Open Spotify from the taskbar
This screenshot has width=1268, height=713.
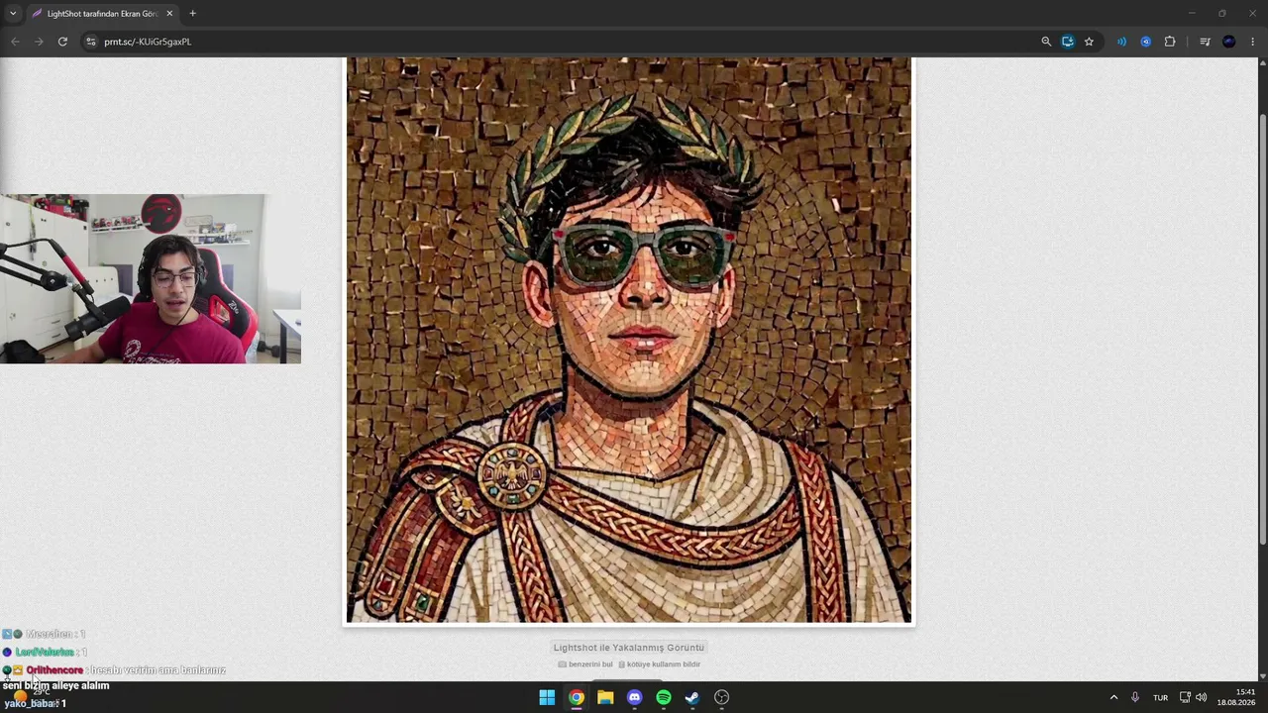tap(664, 697)
